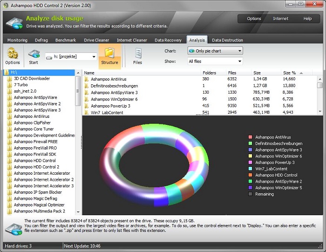
Task: Click the Start drive analysis icon
Action: (x=34, y=53)
